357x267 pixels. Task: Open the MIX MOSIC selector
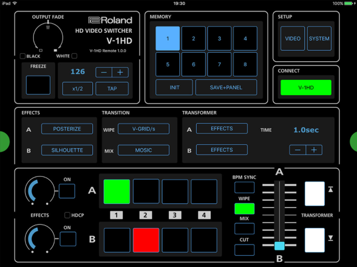pyautogui.click(x=144, y=150)
